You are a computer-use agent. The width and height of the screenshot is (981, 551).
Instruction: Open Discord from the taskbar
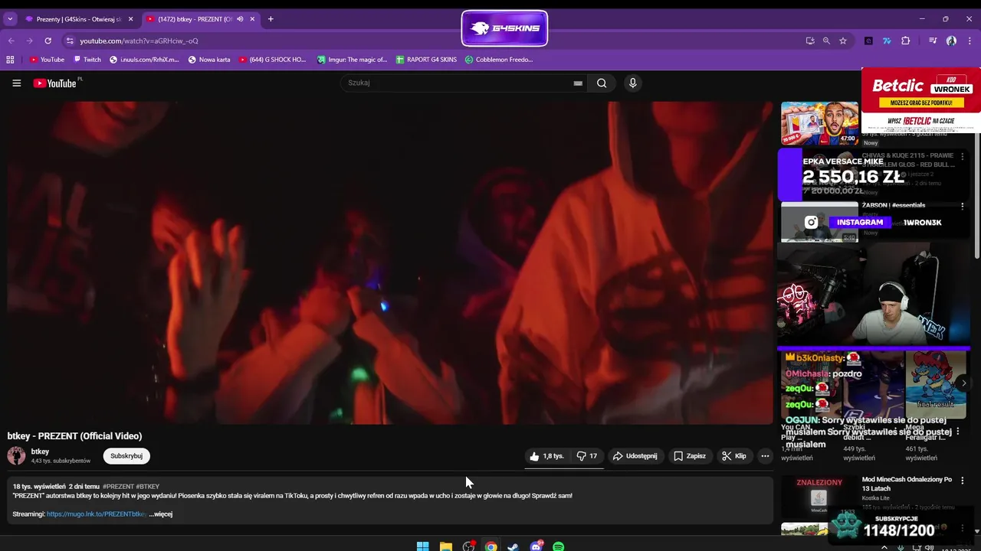pyautogui.click(x=536, y=546)
